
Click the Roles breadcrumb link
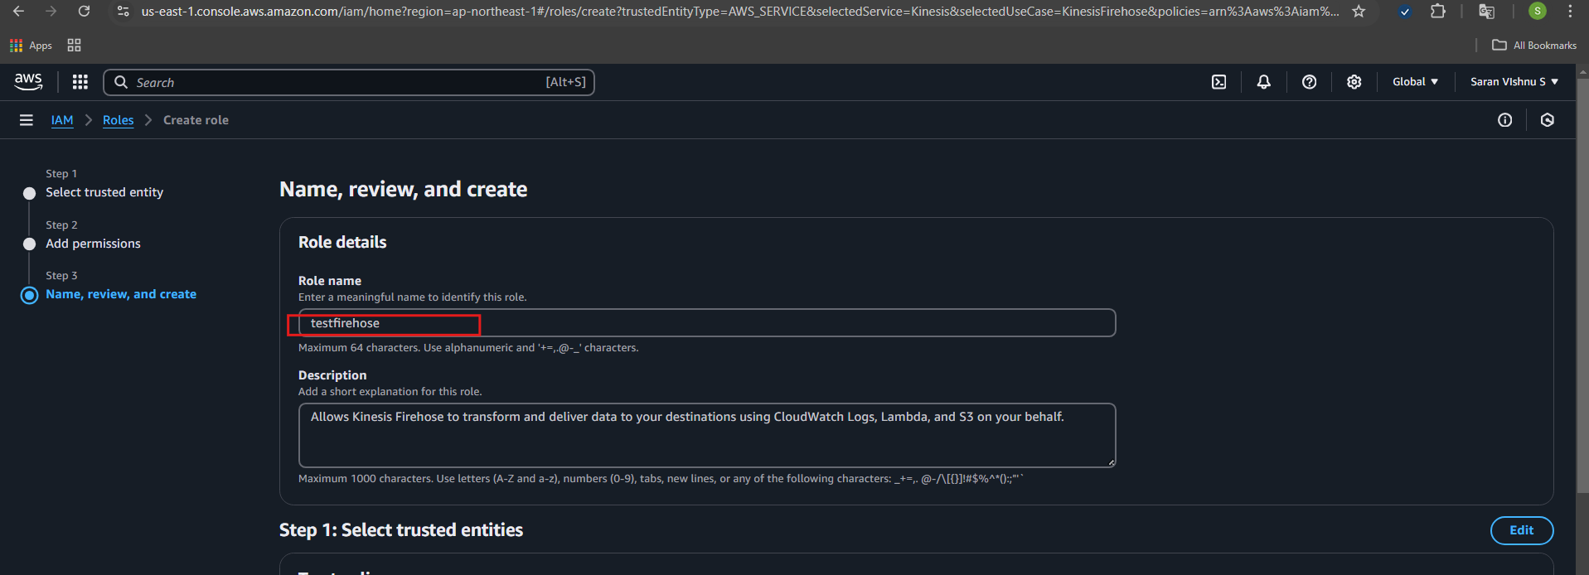pos(118,120)
